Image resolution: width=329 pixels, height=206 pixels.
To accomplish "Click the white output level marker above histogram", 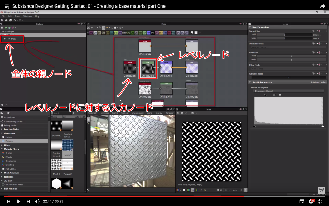I will point(280,95).
